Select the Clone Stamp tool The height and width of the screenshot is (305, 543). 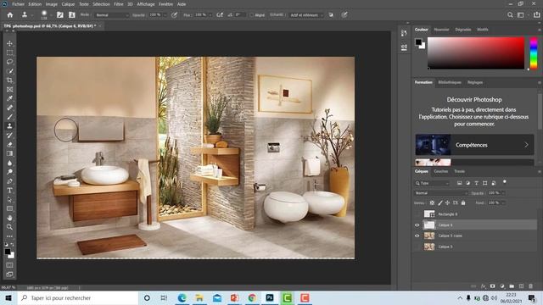[x=9, y=126]
